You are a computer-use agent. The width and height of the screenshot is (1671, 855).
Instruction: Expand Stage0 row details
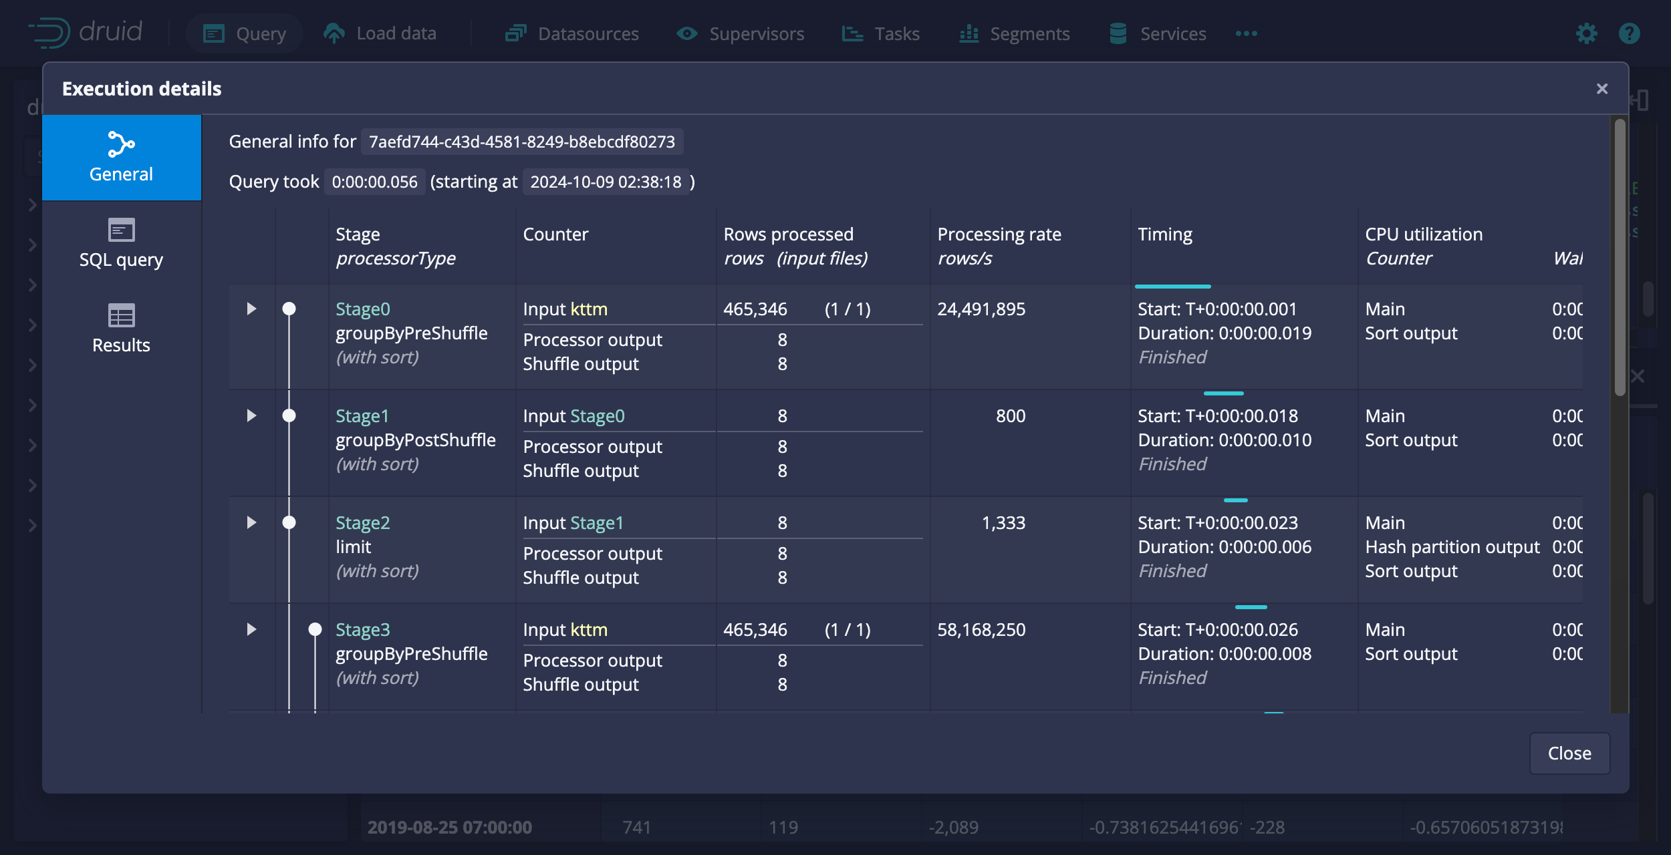pyautogui.click(x=251, y=309)
